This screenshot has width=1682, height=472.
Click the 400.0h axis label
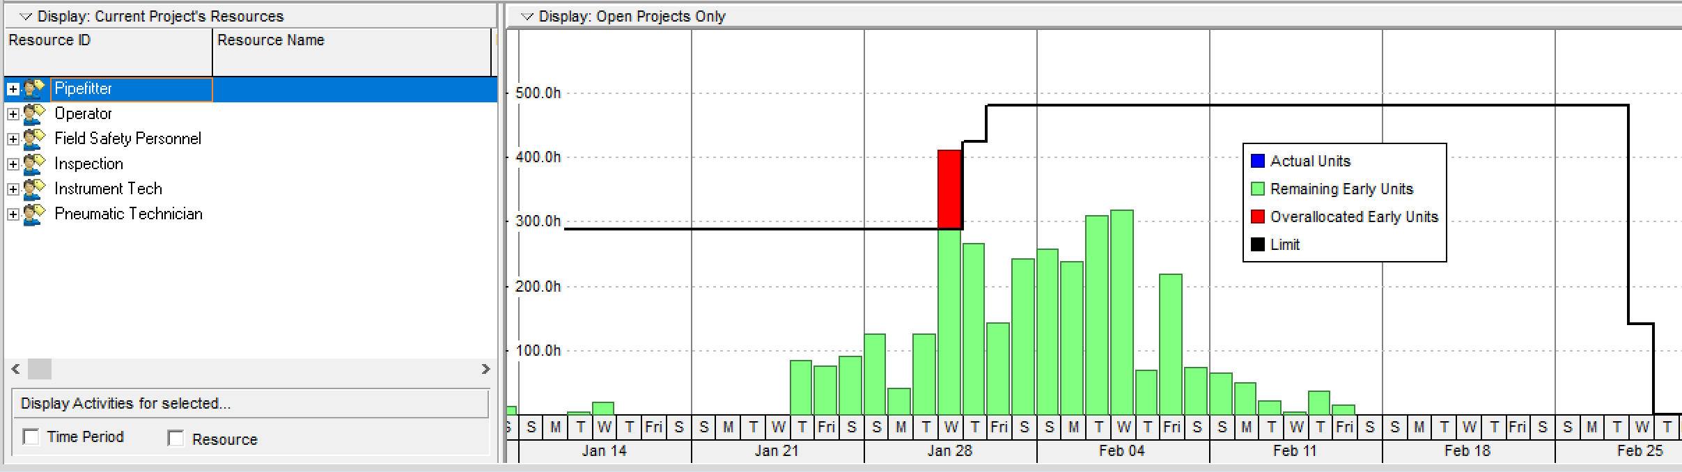point(538,157)
